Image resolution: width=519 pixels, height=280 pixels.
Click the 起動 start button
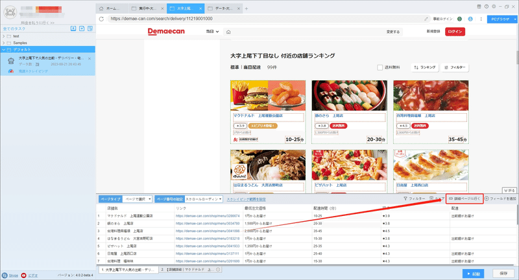[473, 274]
